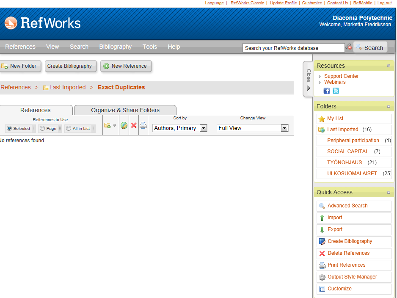This screenshot has width=397, height=298.
Task: Minimize the Quick Access panel
Action: 389,193
